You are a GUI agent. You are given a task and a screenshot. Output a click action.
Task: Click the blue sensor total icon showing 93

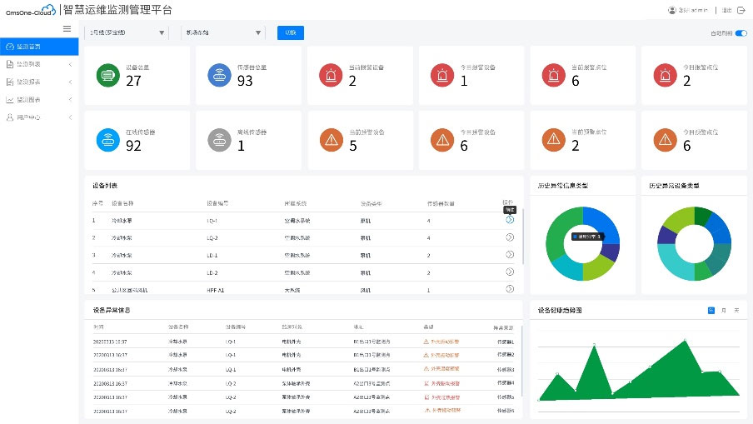click(x=219, y=75)
